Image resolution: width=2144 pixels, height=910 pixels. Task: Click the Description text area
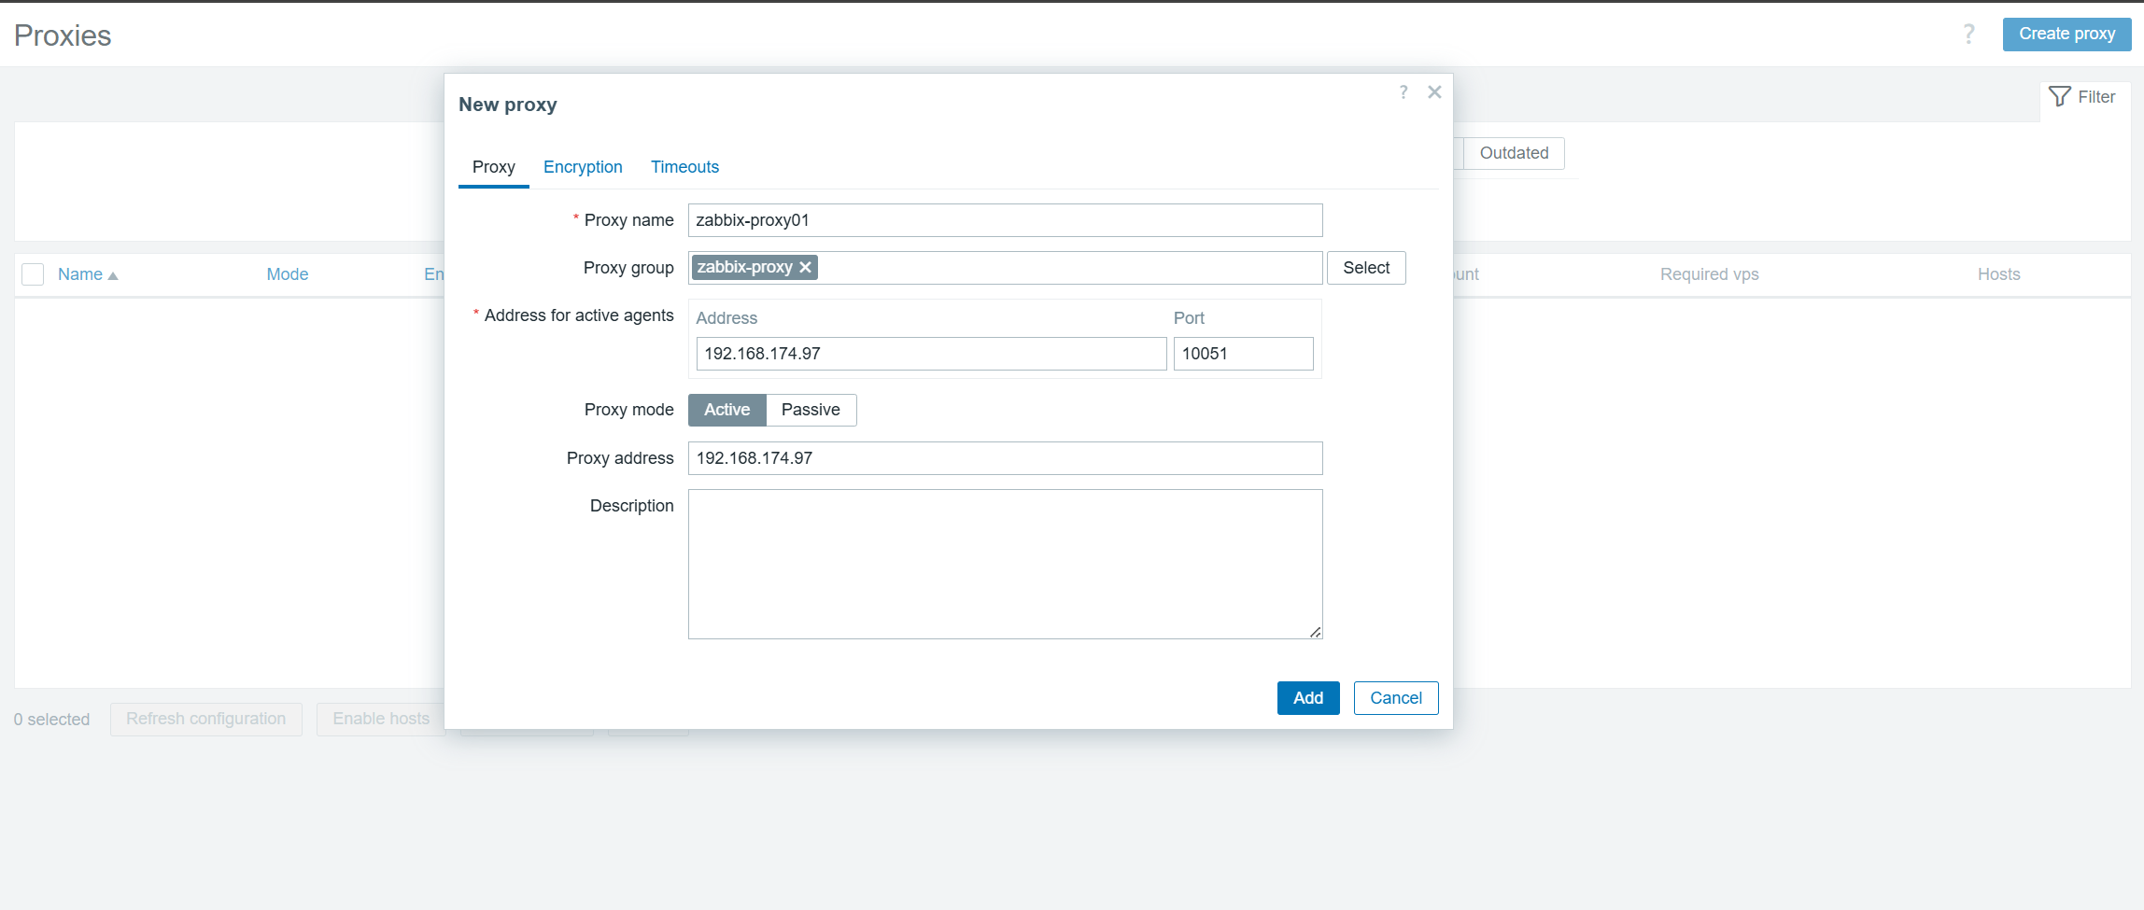pyautogui.click(x=1005, y=564)
